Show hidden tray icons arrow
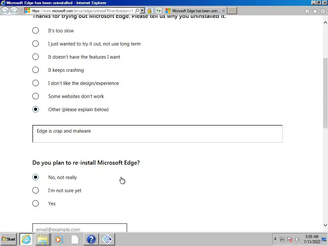The height and width of the screenshot is (246, 328). 275,239
